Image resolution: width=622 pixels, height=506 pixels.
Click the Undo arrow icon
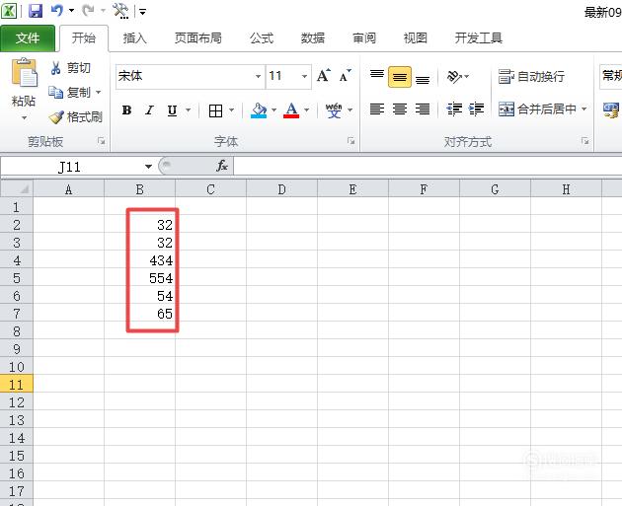point(57,11)
